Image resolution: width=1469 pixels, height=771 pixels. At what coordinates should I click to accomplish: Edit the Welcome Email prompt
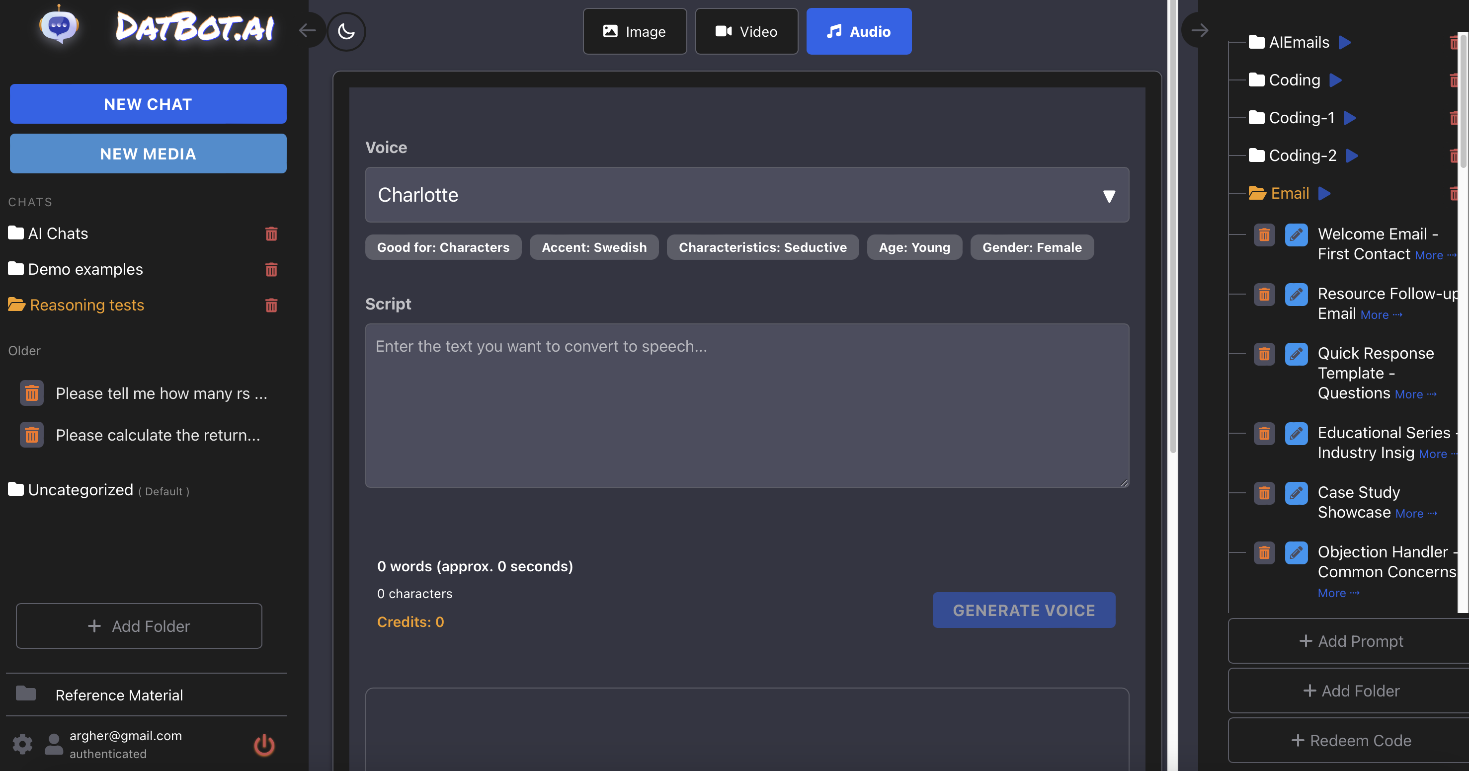(1296, 235)
